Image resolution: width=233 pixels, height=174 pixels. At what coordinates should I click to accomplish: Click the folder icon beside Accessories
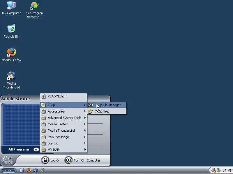coord(43,111)
